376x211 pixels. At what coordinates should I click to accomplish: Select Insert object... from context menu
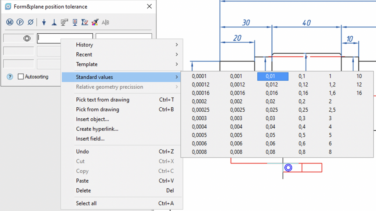(x=92, y=119)
